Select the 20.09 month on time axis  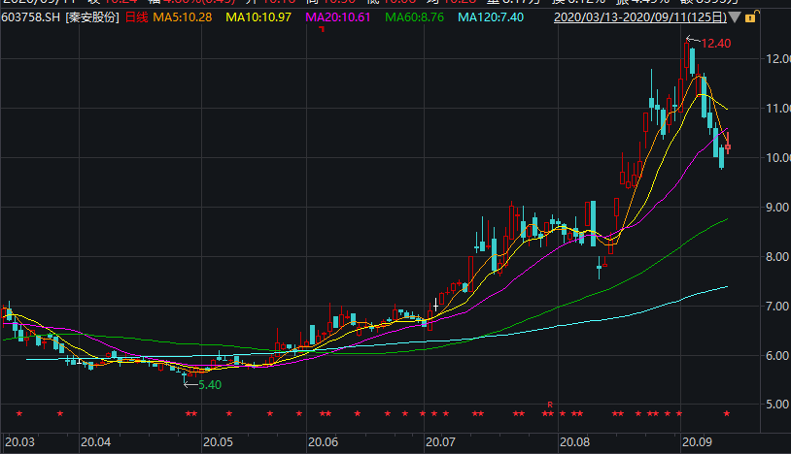tap(697, 442)
